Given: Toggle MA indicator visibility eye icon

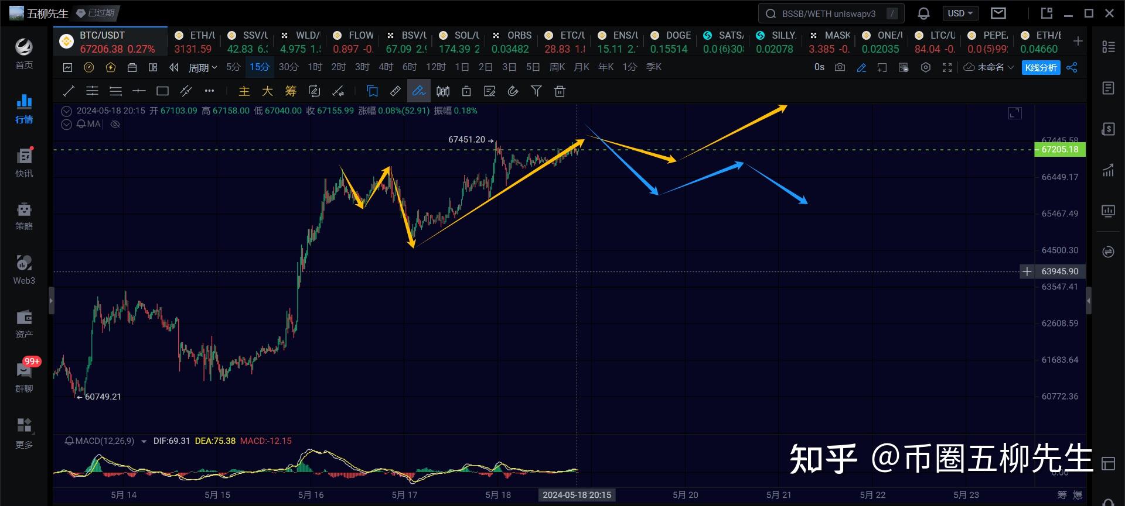Looking at the screenshot, I should tap(115, 124).
